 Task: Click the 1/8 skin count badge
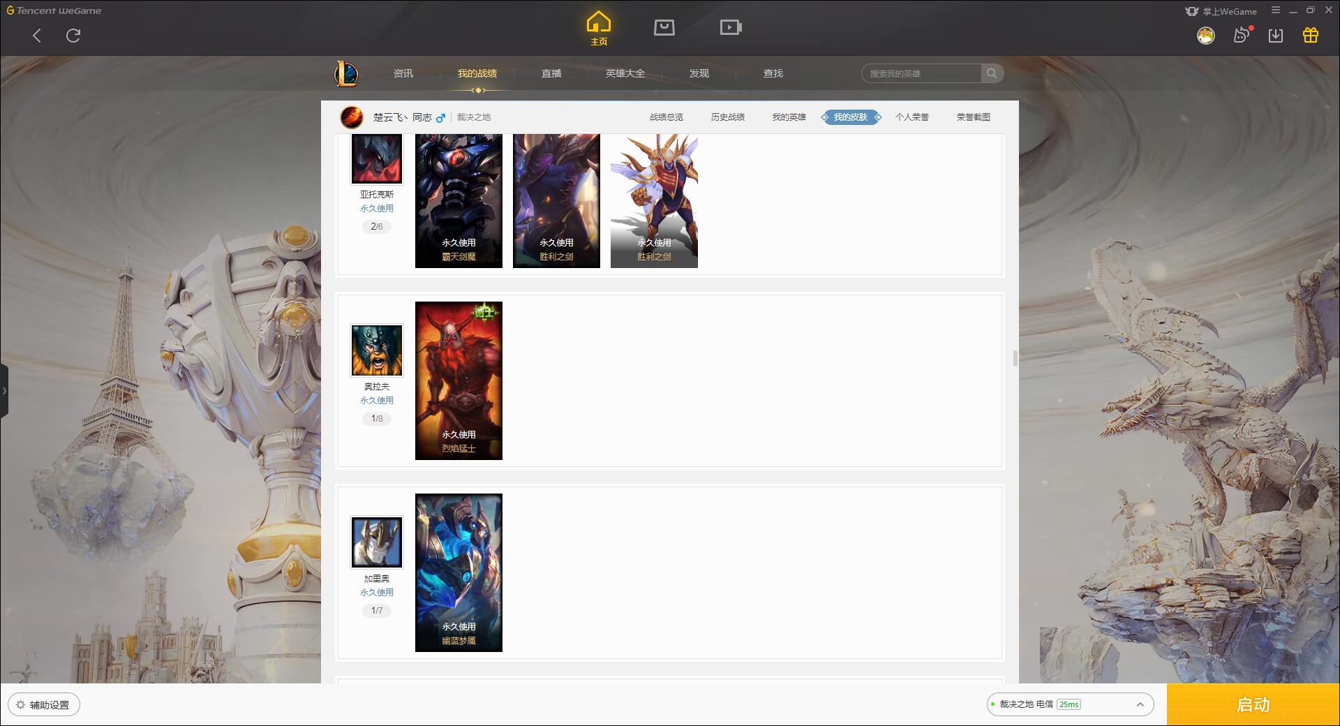coord(377,418)
